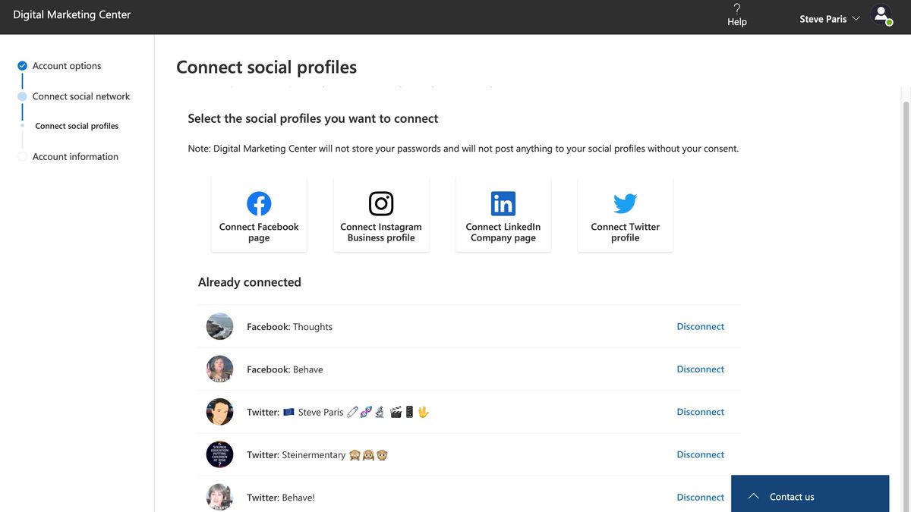Click the user account avatar icon
The height and width of the screenshot is (512, 911).
point(881,14)
